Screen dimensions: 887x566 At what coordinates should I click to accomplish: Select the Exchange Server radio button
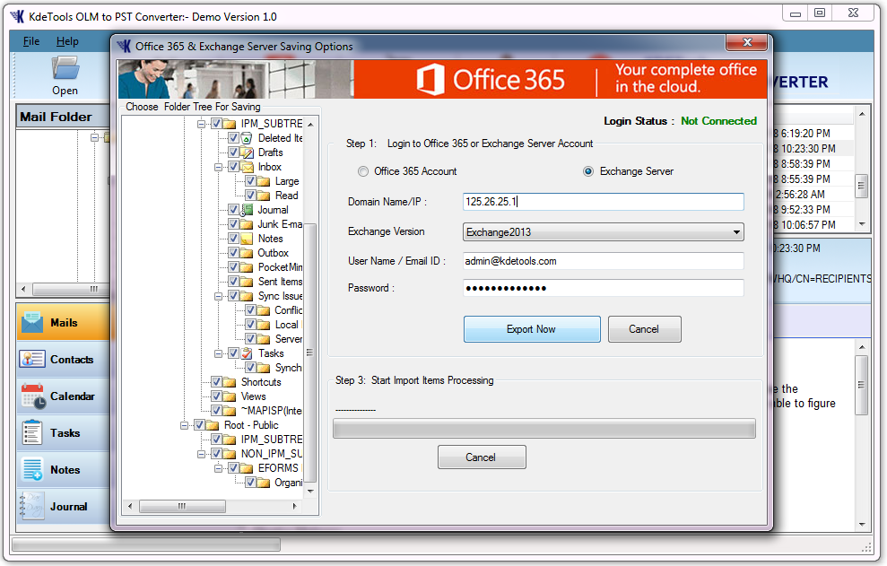point(588,171)
